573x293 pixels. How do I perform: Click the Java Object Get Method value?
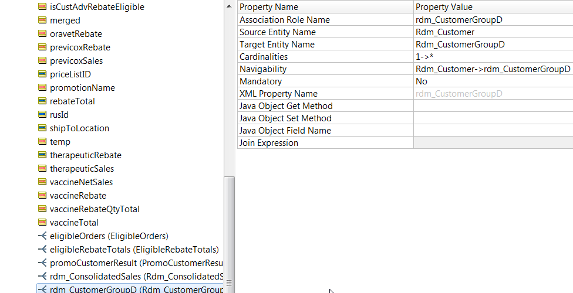pyautogui.click(x=493, y=106)
